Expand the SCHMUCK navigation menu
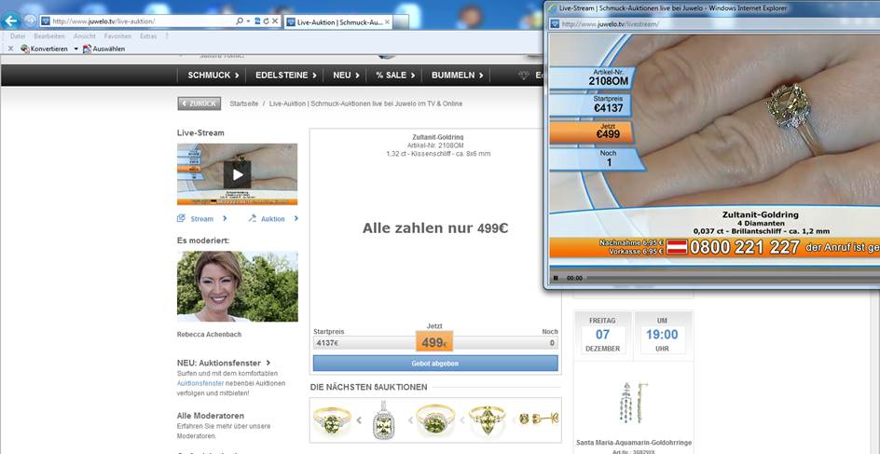The image size is (880, 454). point(213,76)
